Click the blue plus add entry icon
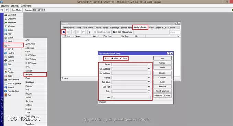This screenshot has width=233, height=126. click(x=64, y=32)
